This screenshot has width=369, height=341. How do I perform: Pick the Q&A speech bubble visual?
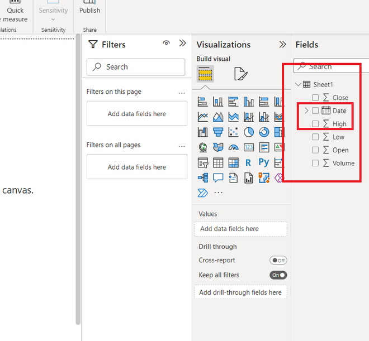[x=218, y=178]
